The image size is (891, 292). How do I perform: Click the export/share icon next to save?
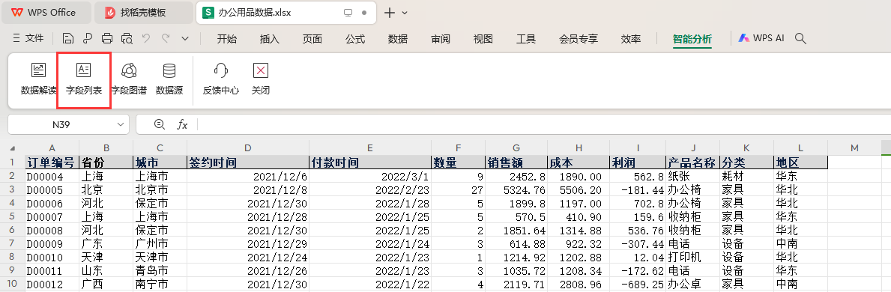[88, 39]
